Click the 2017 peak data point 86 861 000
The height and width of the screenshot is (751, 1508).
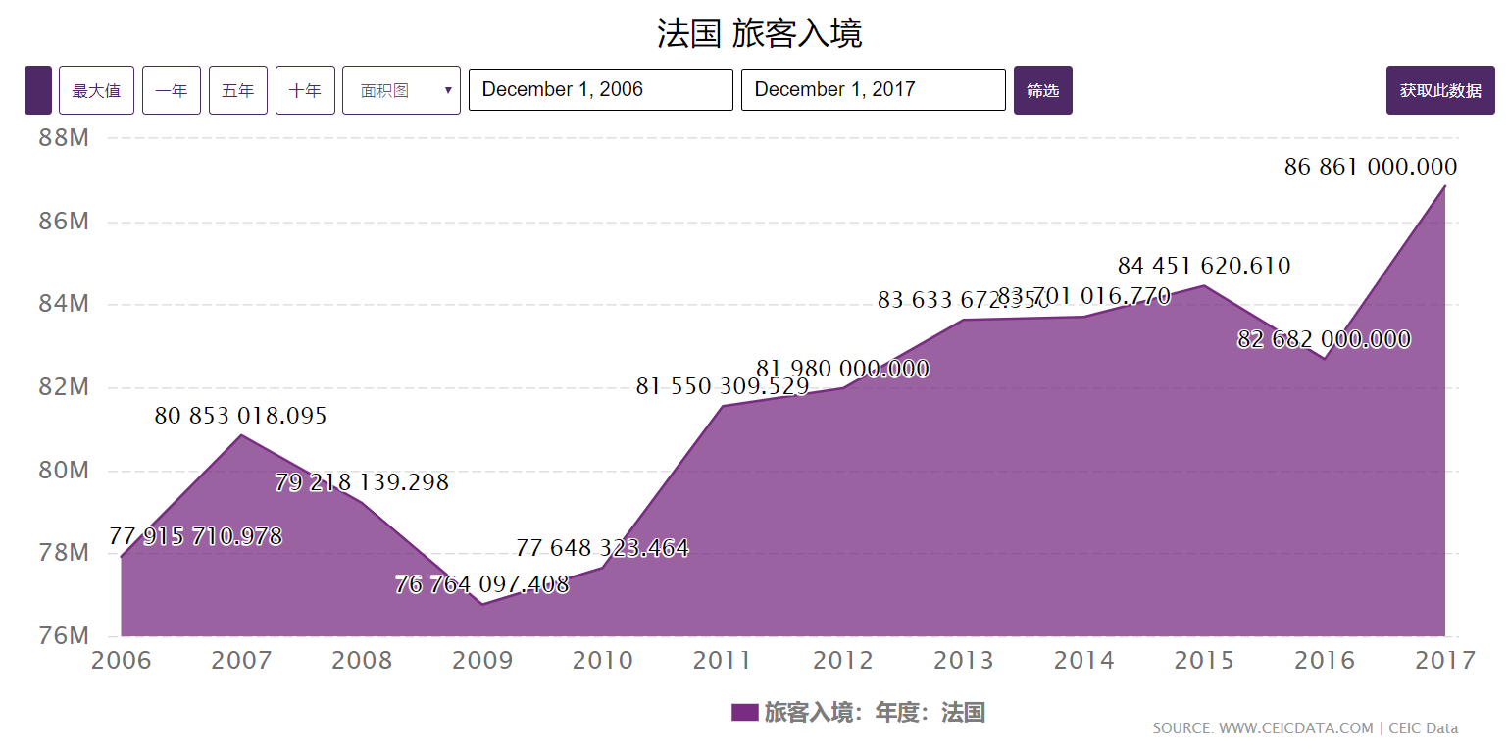[x=1444, y=185]
